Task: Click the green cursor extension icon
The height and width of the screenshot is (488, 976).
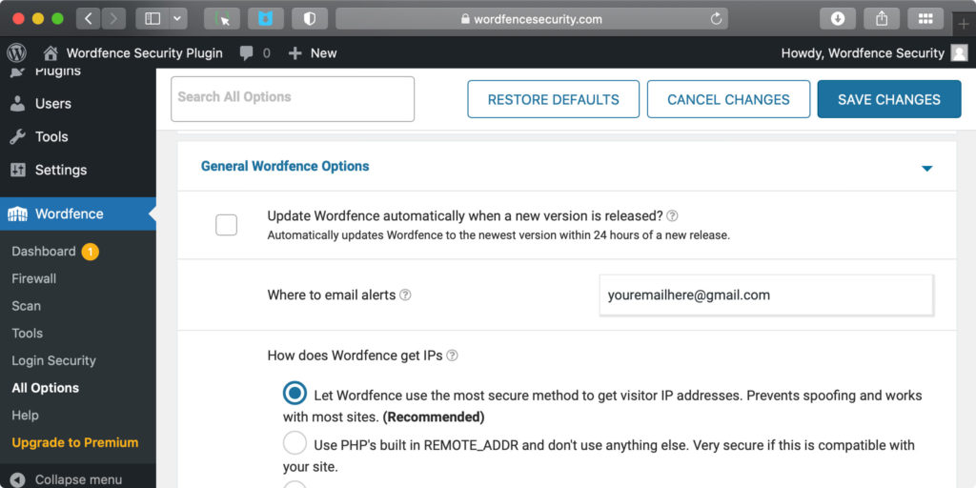Action: pos(222,19)
